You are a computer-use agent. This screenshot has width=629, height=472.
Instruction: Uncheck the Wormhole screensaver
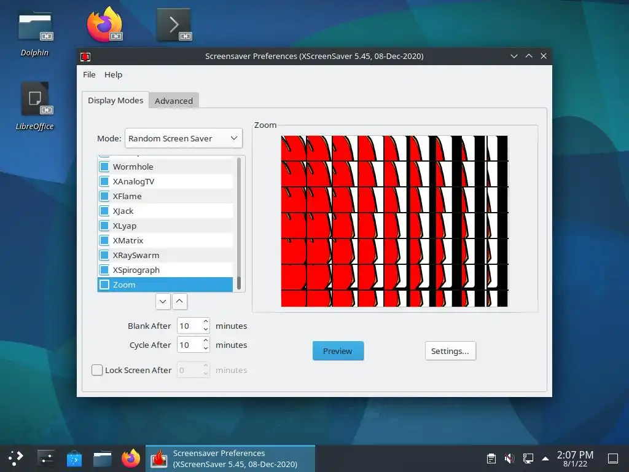click(x=104, y=167)
